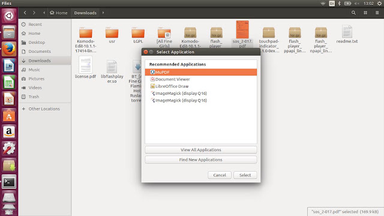Choose MuPDF in Recommended Applications

point(201,72)
